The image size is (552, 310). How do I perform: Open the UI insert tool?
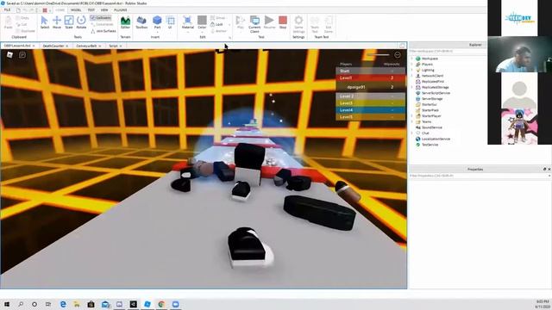171,22
